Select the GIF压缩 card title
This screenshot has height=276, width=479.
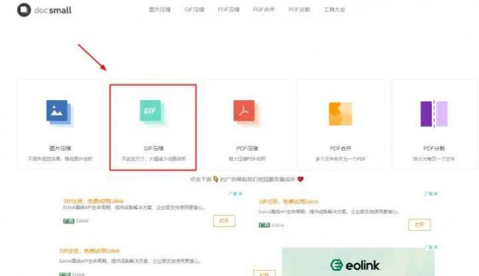154,148
